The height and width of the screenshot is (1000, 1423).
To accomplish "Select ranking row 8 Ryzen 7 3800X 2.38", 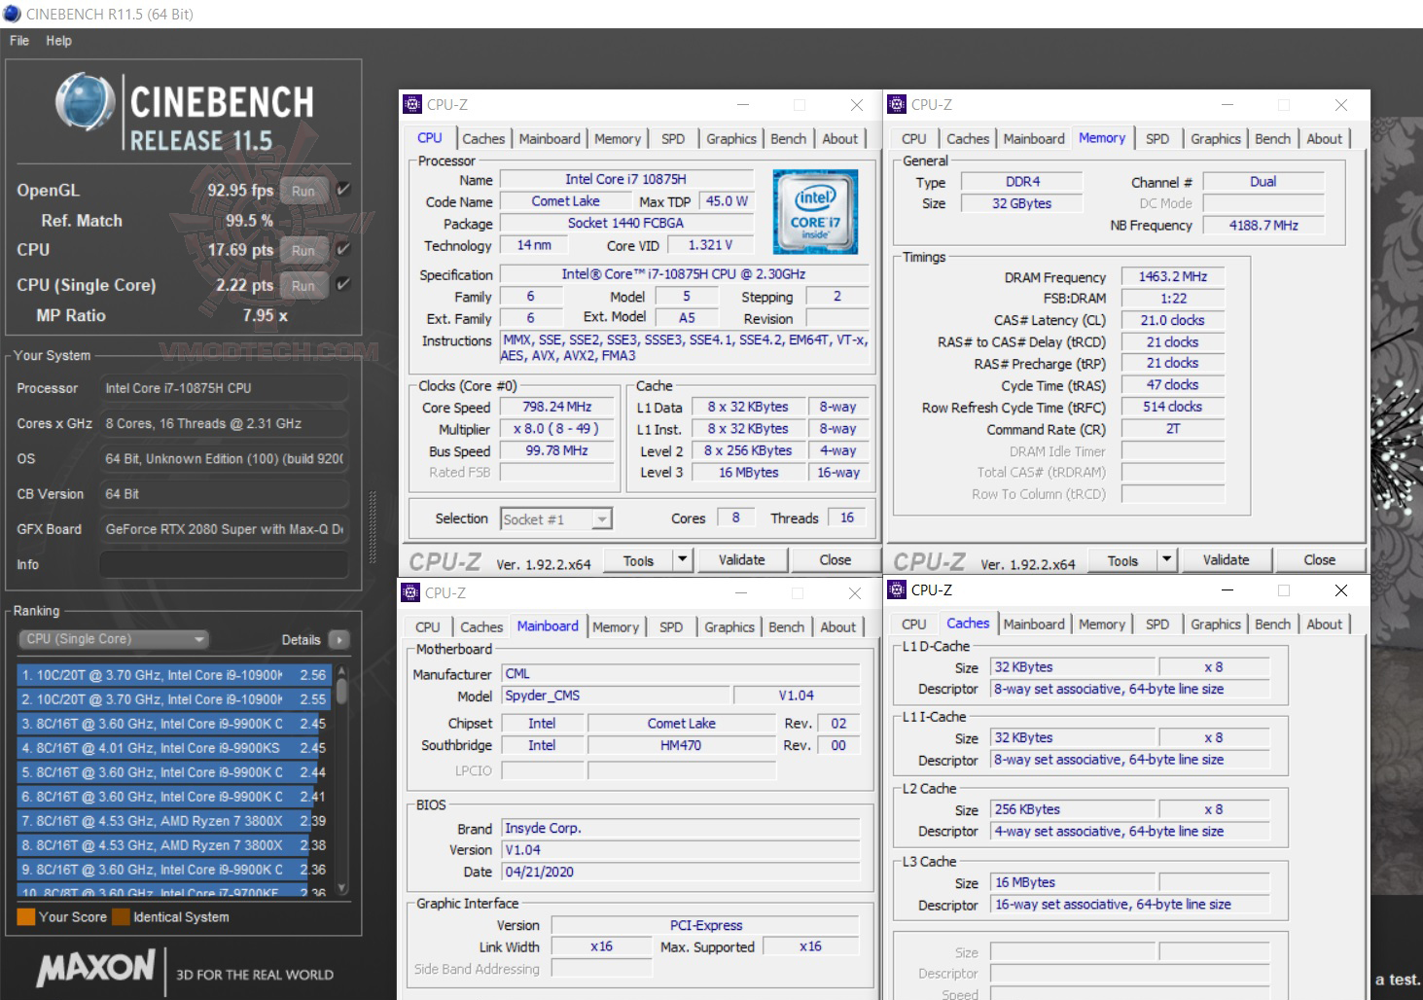I will [x=174, y=845].
